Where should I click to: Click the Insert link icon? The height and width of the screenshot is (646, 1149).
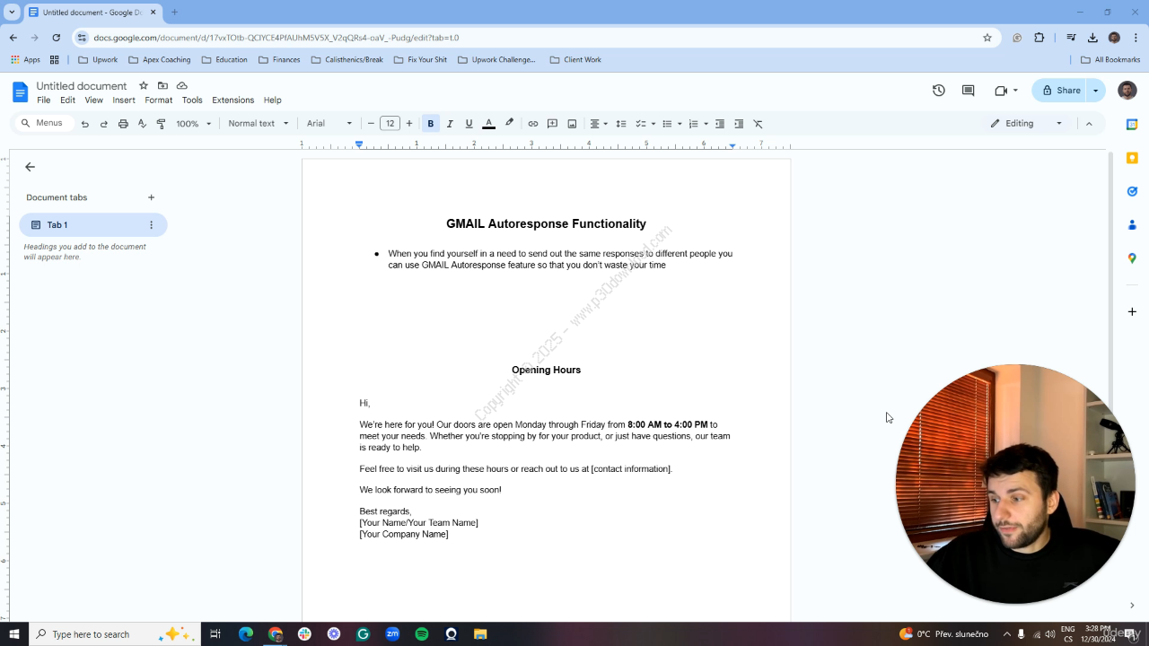click(x=533, y=124)
